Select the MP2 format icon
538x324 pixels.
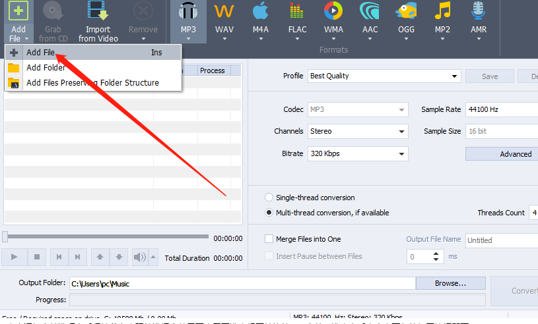(442, 11)
